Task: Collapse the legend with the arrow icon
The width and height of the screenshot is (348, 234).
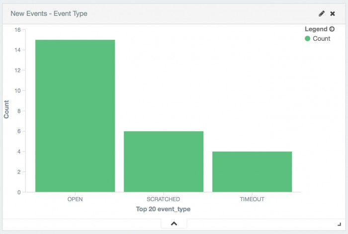Action: click(332, 29)
